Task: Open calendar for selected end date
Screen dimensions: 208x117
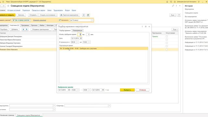Action: click(x=103, y=90)
